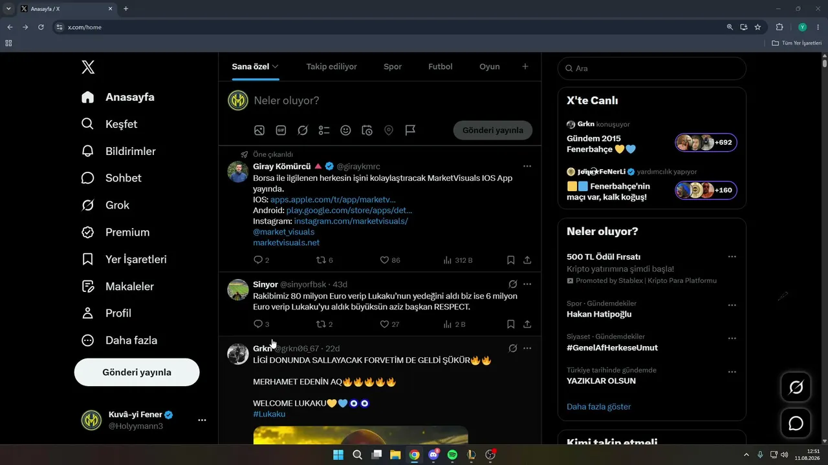Open the play.google.com link
Screen dimensions: 828x465
point(349,211)
